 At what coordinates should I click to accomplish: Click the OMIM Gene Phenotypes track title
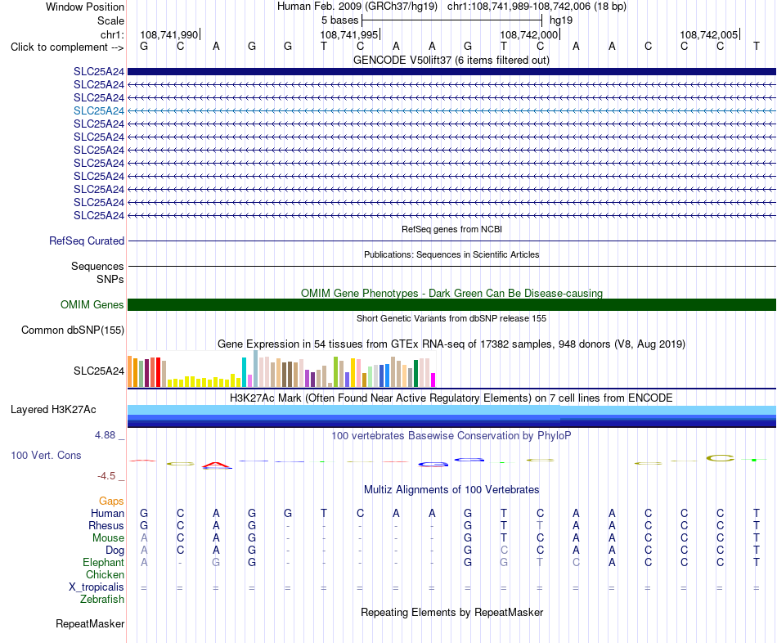[452, 293]
